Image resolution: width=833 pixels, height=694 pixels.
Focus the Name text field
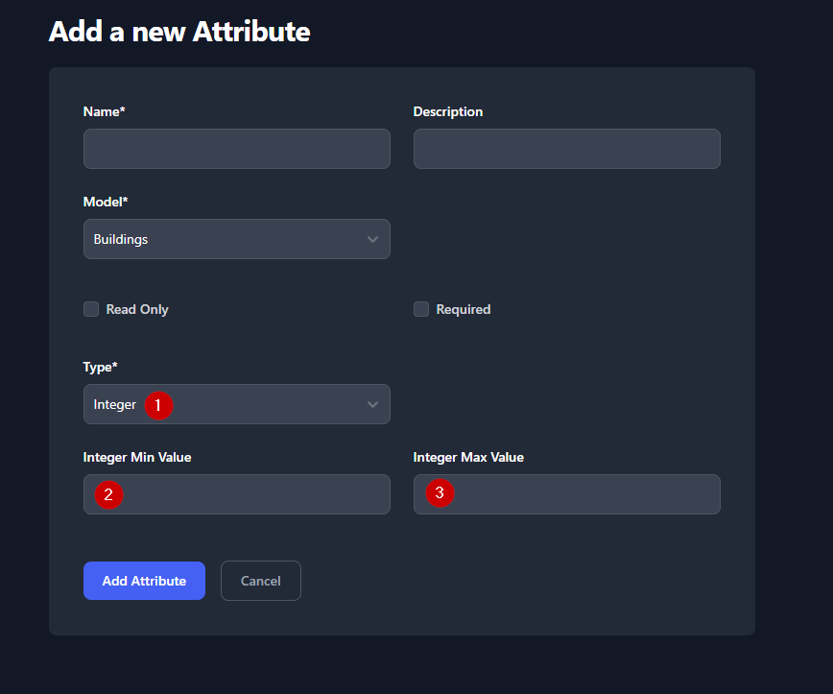coord(236,149)
